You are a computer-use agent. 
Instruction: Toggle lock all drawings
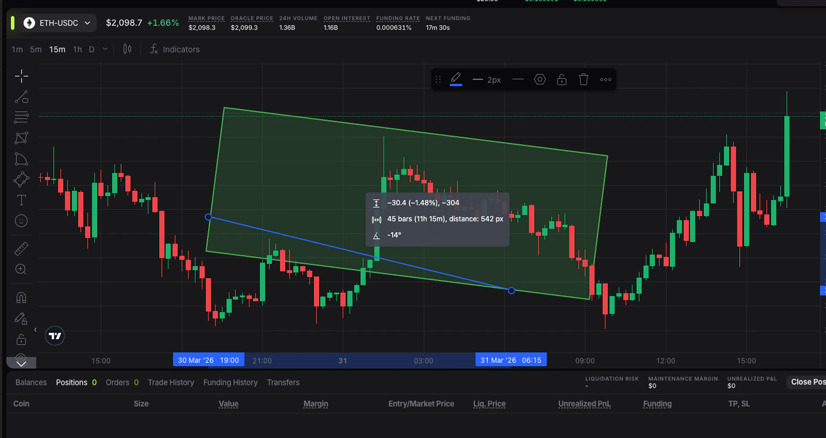pos(21,340)
